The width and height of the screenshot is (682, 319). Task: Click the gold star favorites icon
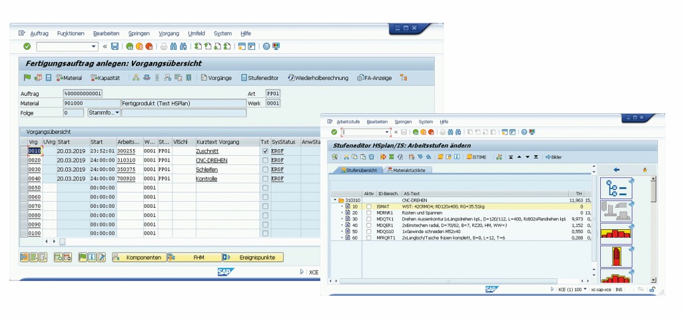coord(645,170)
